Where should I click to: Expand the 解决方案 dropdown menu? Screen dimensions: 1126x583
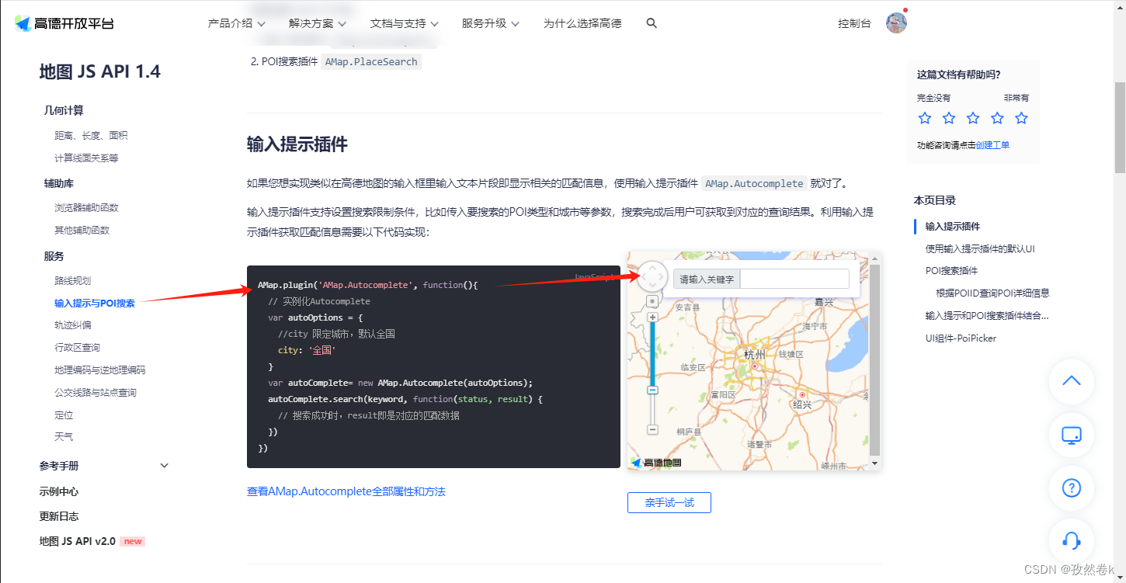coord(318,23)
